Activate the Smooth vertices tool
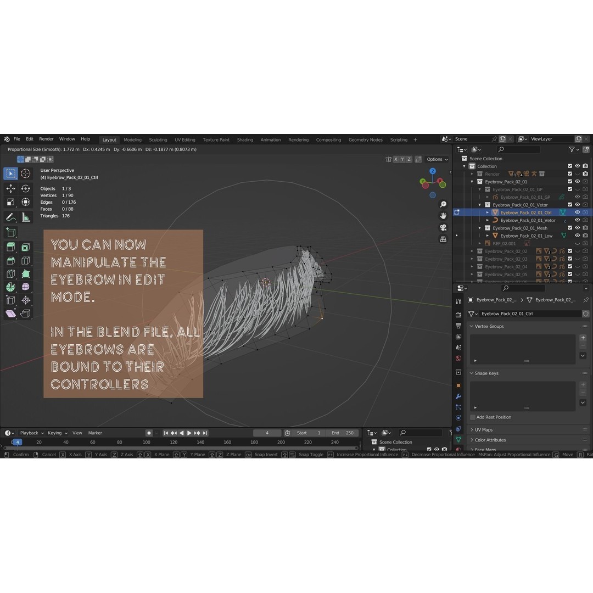The image size is (593, 593). [x=26, y=287]
